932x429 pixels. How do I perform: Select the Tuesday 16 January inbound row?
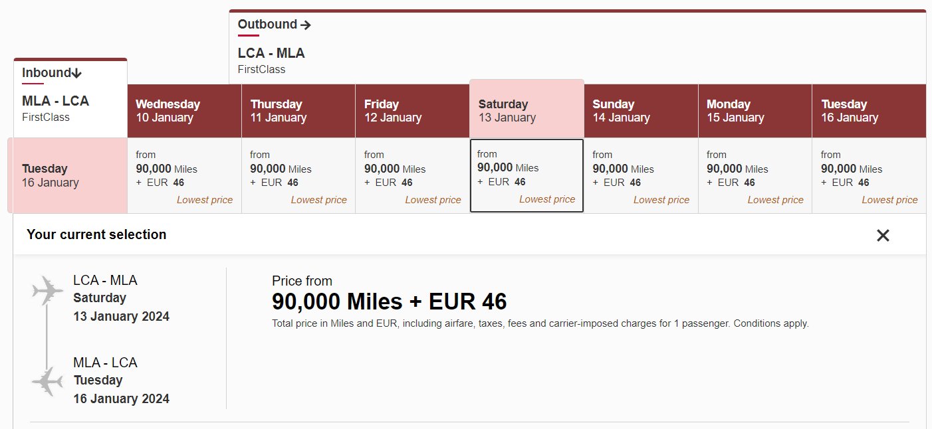click(67, 176)
